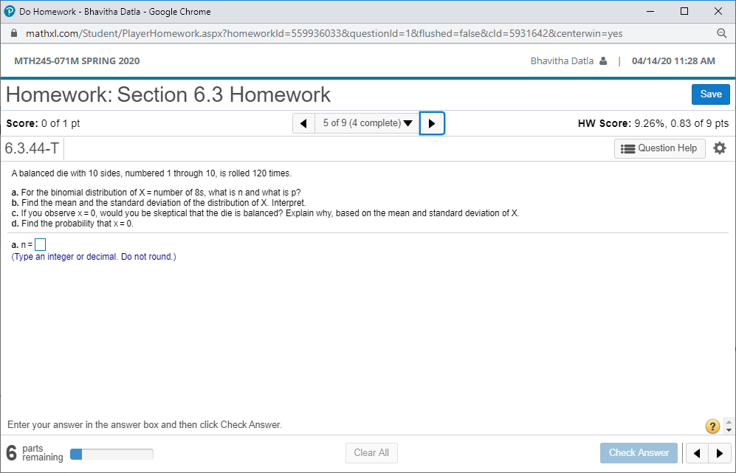Click the answer box for n
This screenshot has width=736, height=473.
click(40, 244)
